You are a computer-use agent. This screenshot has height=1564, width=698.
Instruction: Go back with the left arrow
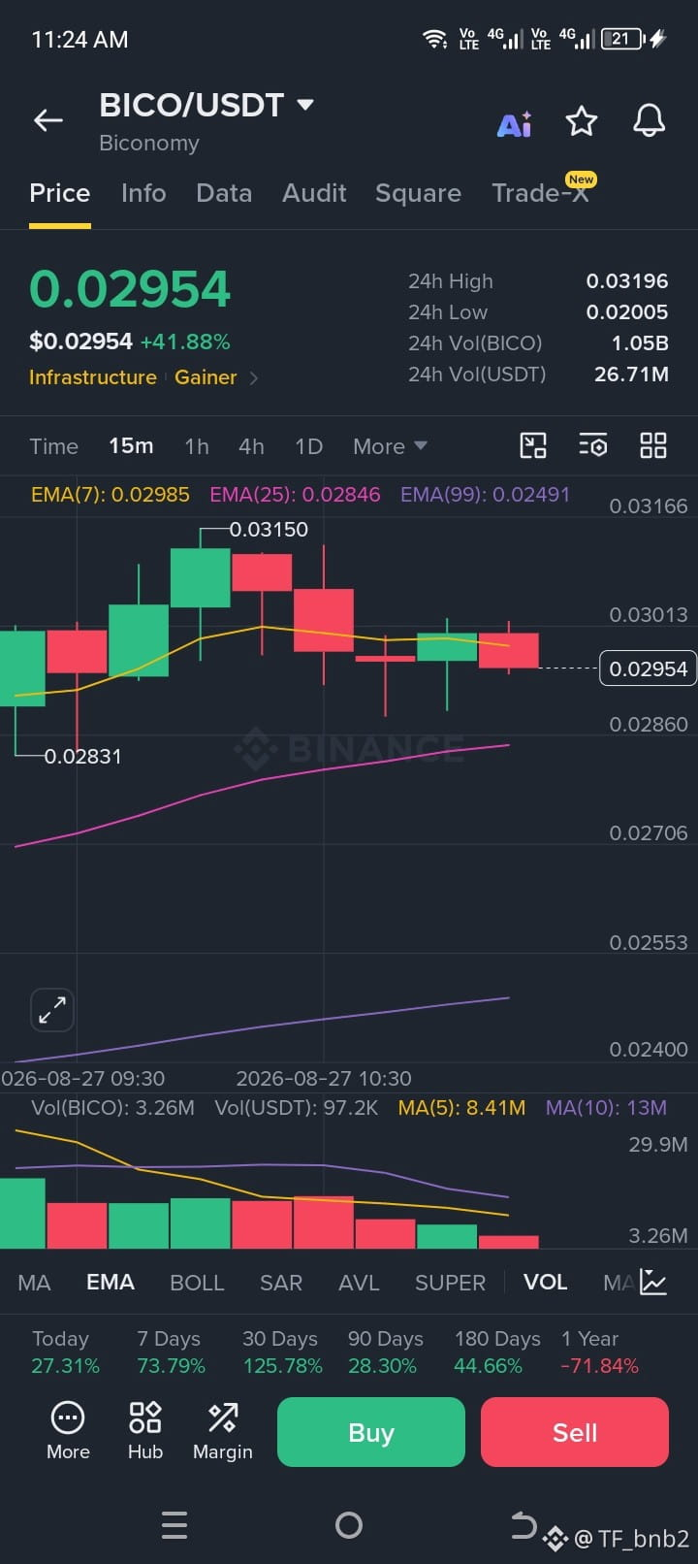[48, 120]
